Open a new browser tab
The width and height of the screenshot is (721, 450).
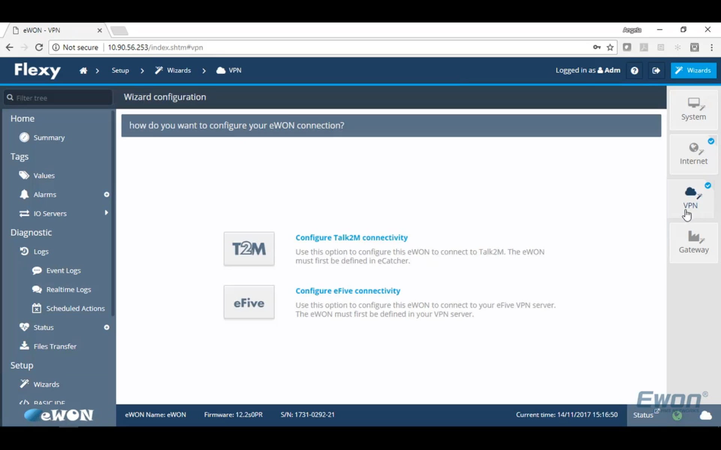pyautogui.click(x=119, y=31)
